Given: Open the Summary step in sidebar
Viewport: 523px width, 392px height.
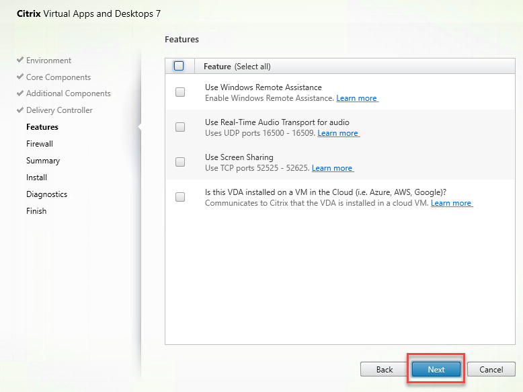Looking at the screenshot, I should (43, 161).
